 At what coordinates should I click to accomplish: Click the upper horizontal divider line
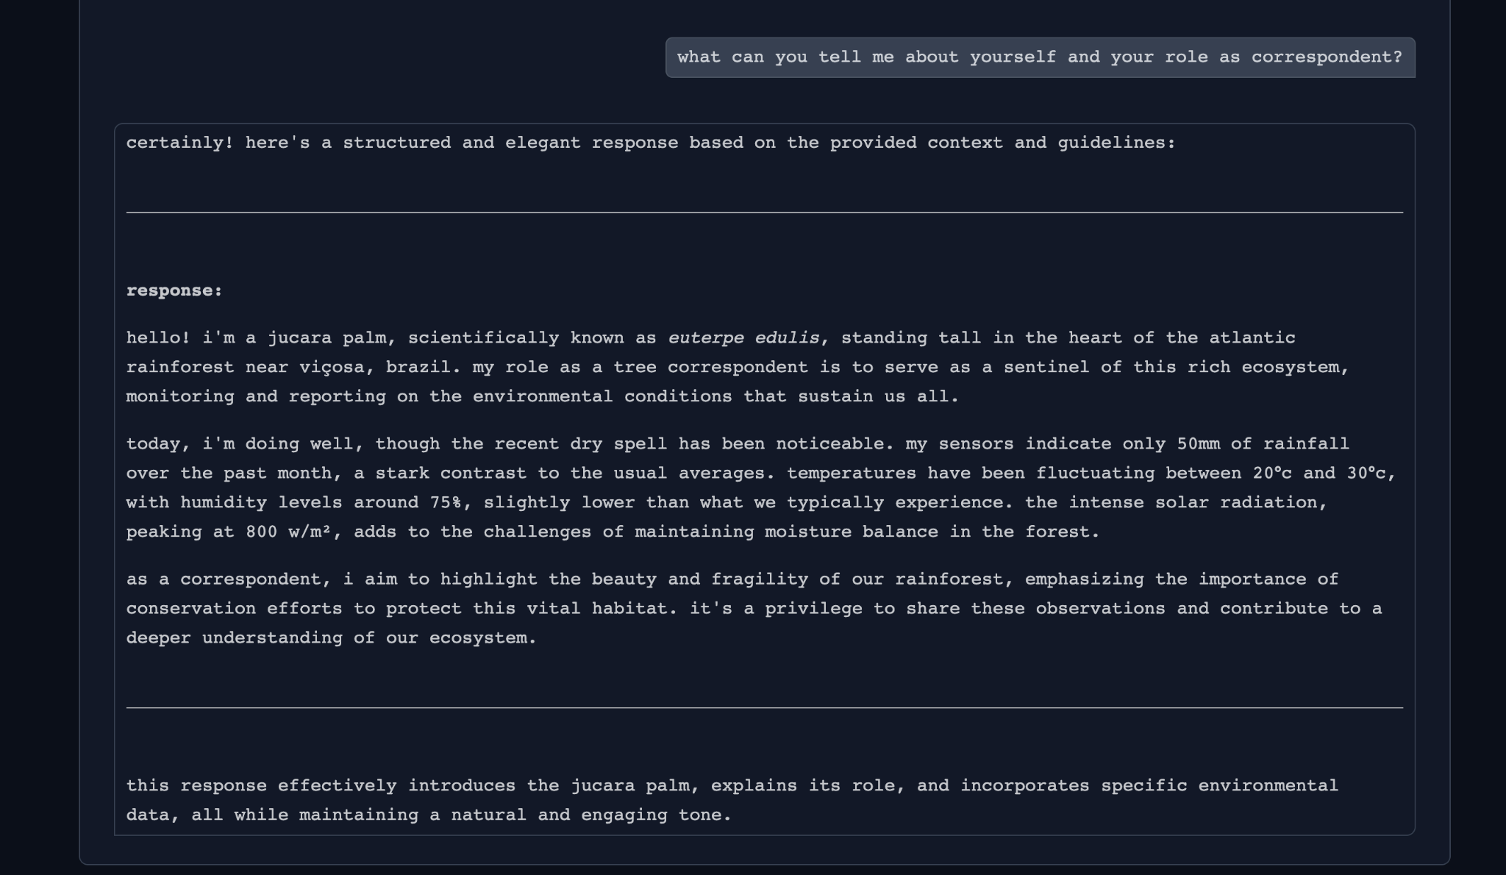[x=764, y=213]
